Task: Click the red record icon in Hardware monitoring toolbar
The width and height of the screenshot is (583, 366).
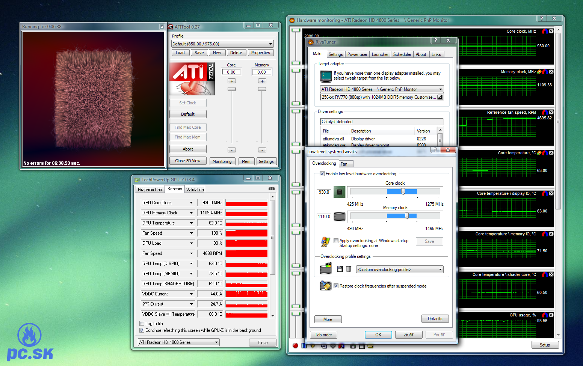Action: (x=295, y=346)
